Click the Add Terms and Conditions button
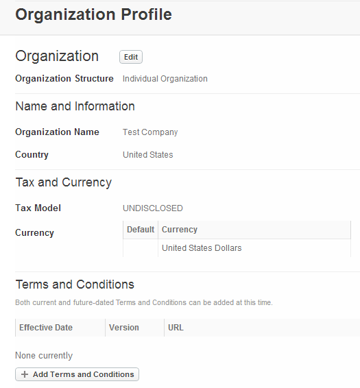Image resolution: width=360 pixels, height=388 pixels. (x=77, y=374)
